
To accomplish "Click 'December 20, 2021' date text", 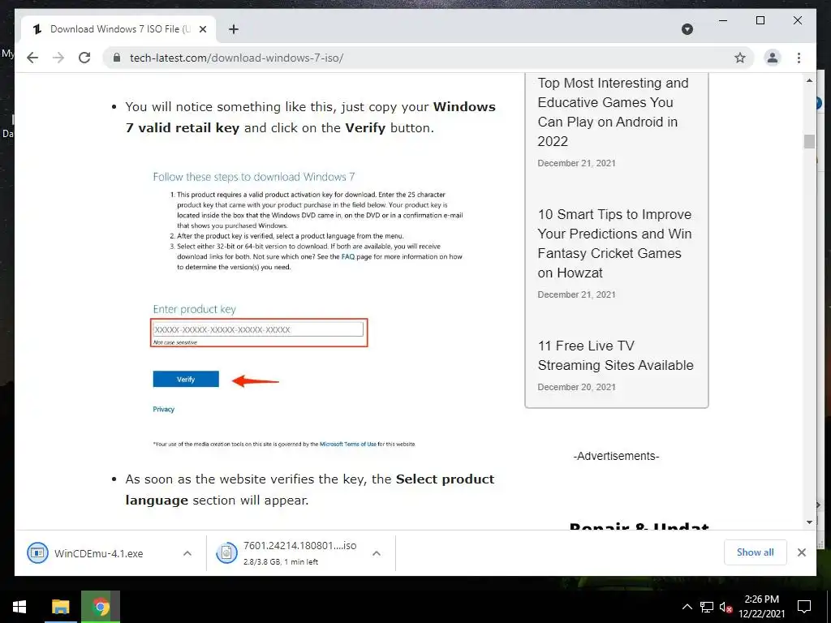I will [x=577, y=387].
